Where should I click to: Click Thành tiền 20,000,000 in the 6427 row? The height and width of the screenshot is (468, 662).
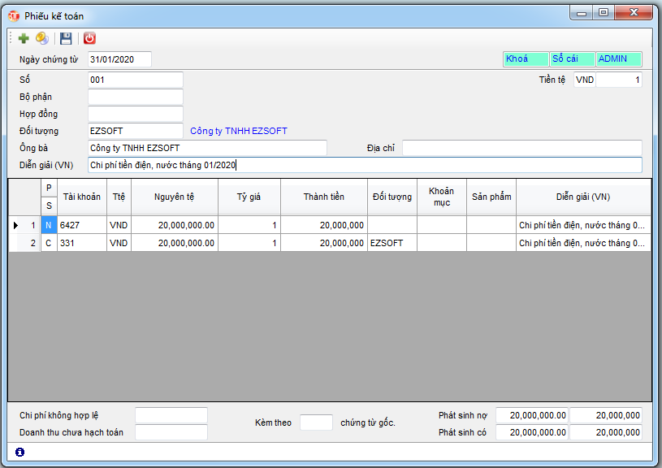(324, 225)
